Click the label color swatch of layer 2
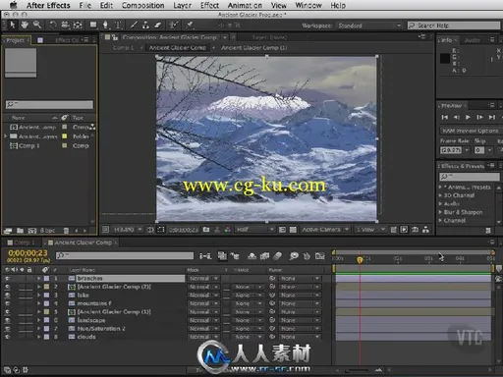 click(x=47, y=287)
